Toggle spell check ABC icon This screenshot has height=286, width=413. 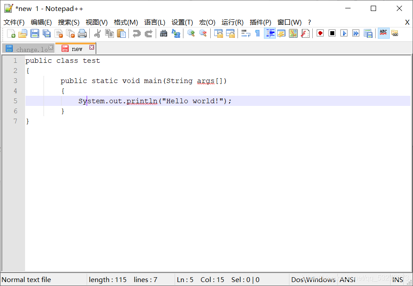[384, 33]
